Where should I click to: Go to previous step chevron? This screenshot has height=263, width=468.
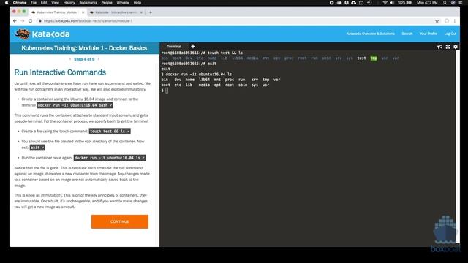click(x=70, y=59)
